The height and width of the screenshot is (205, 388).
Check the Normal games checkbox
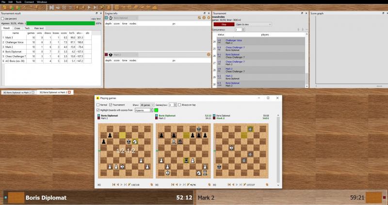(x=98, y=104)
